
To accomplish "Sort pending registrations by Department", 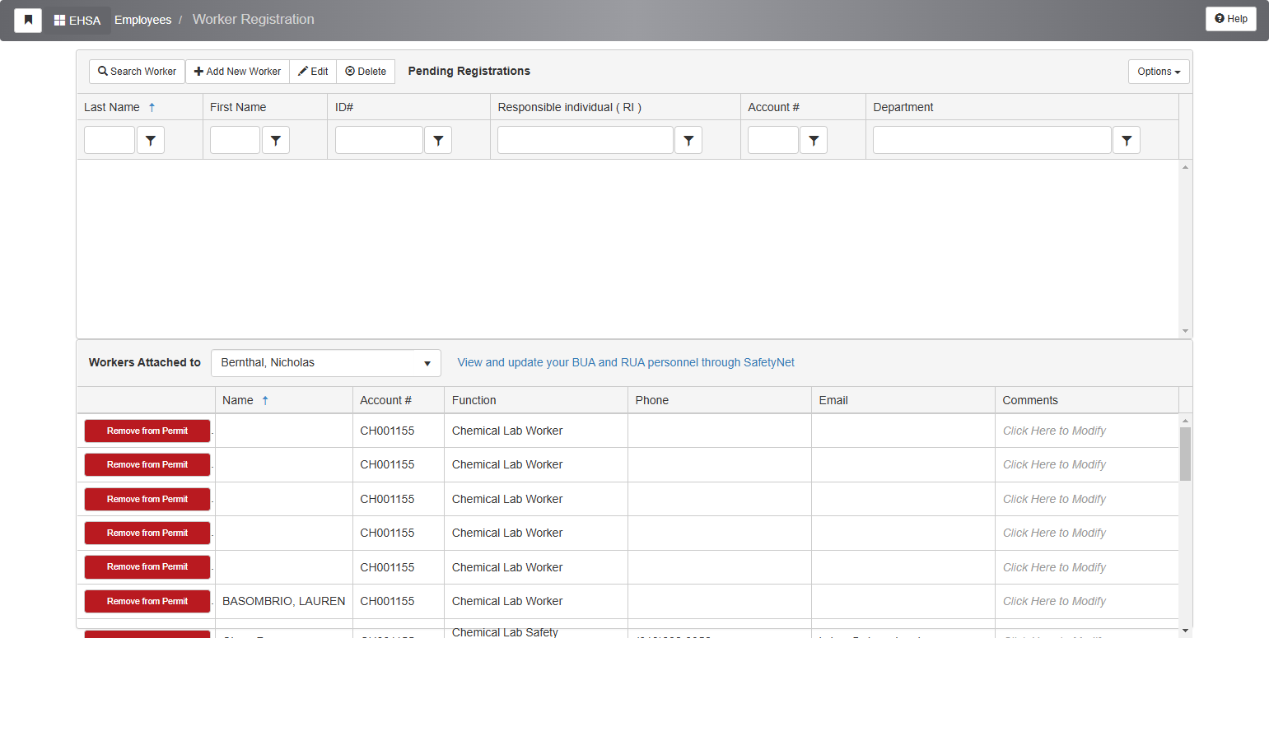I will pyautogui.click(x=903, y=107).
